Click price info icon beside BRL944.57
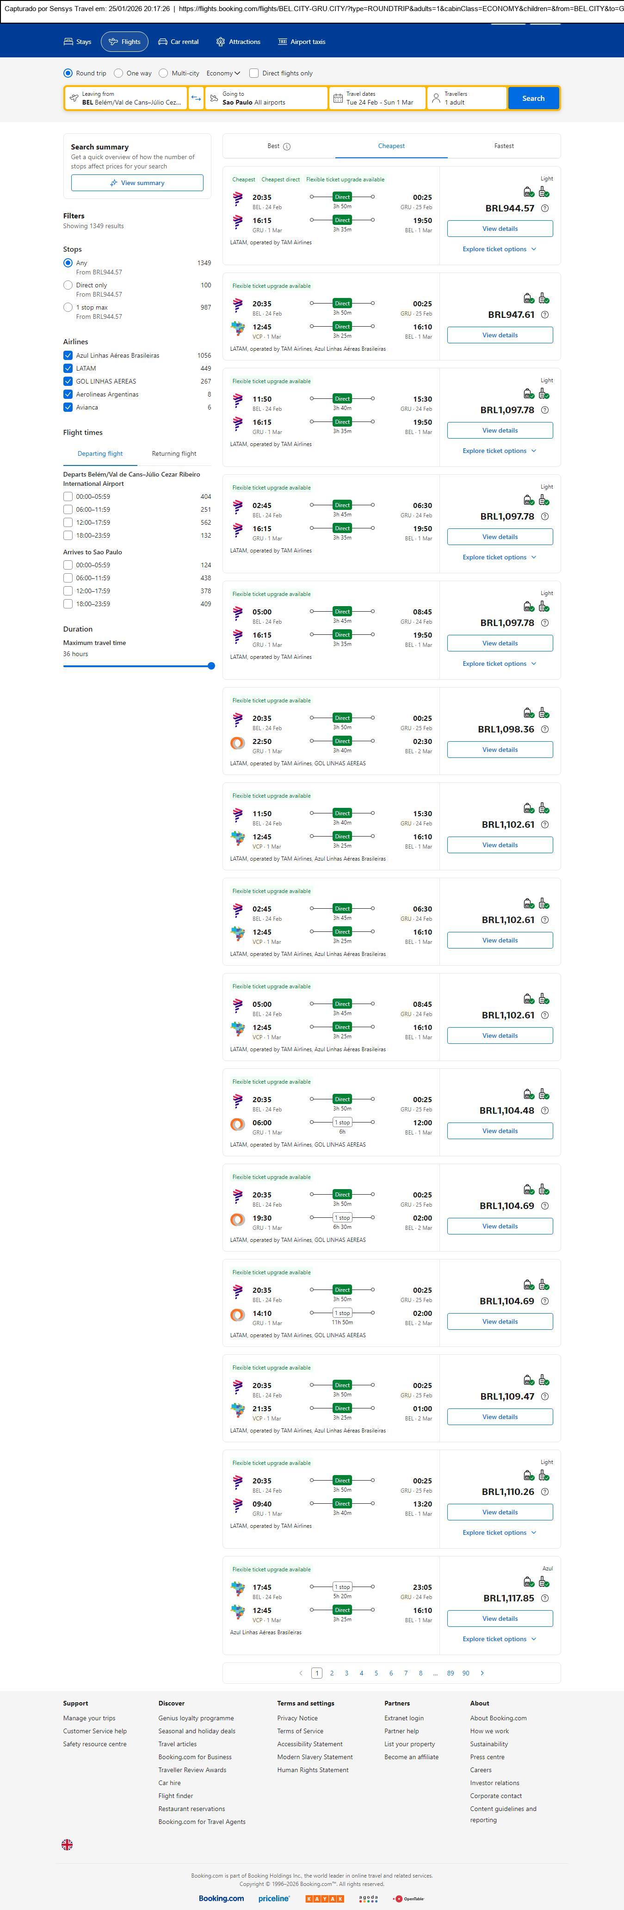624x1910 pixels. 545,208
